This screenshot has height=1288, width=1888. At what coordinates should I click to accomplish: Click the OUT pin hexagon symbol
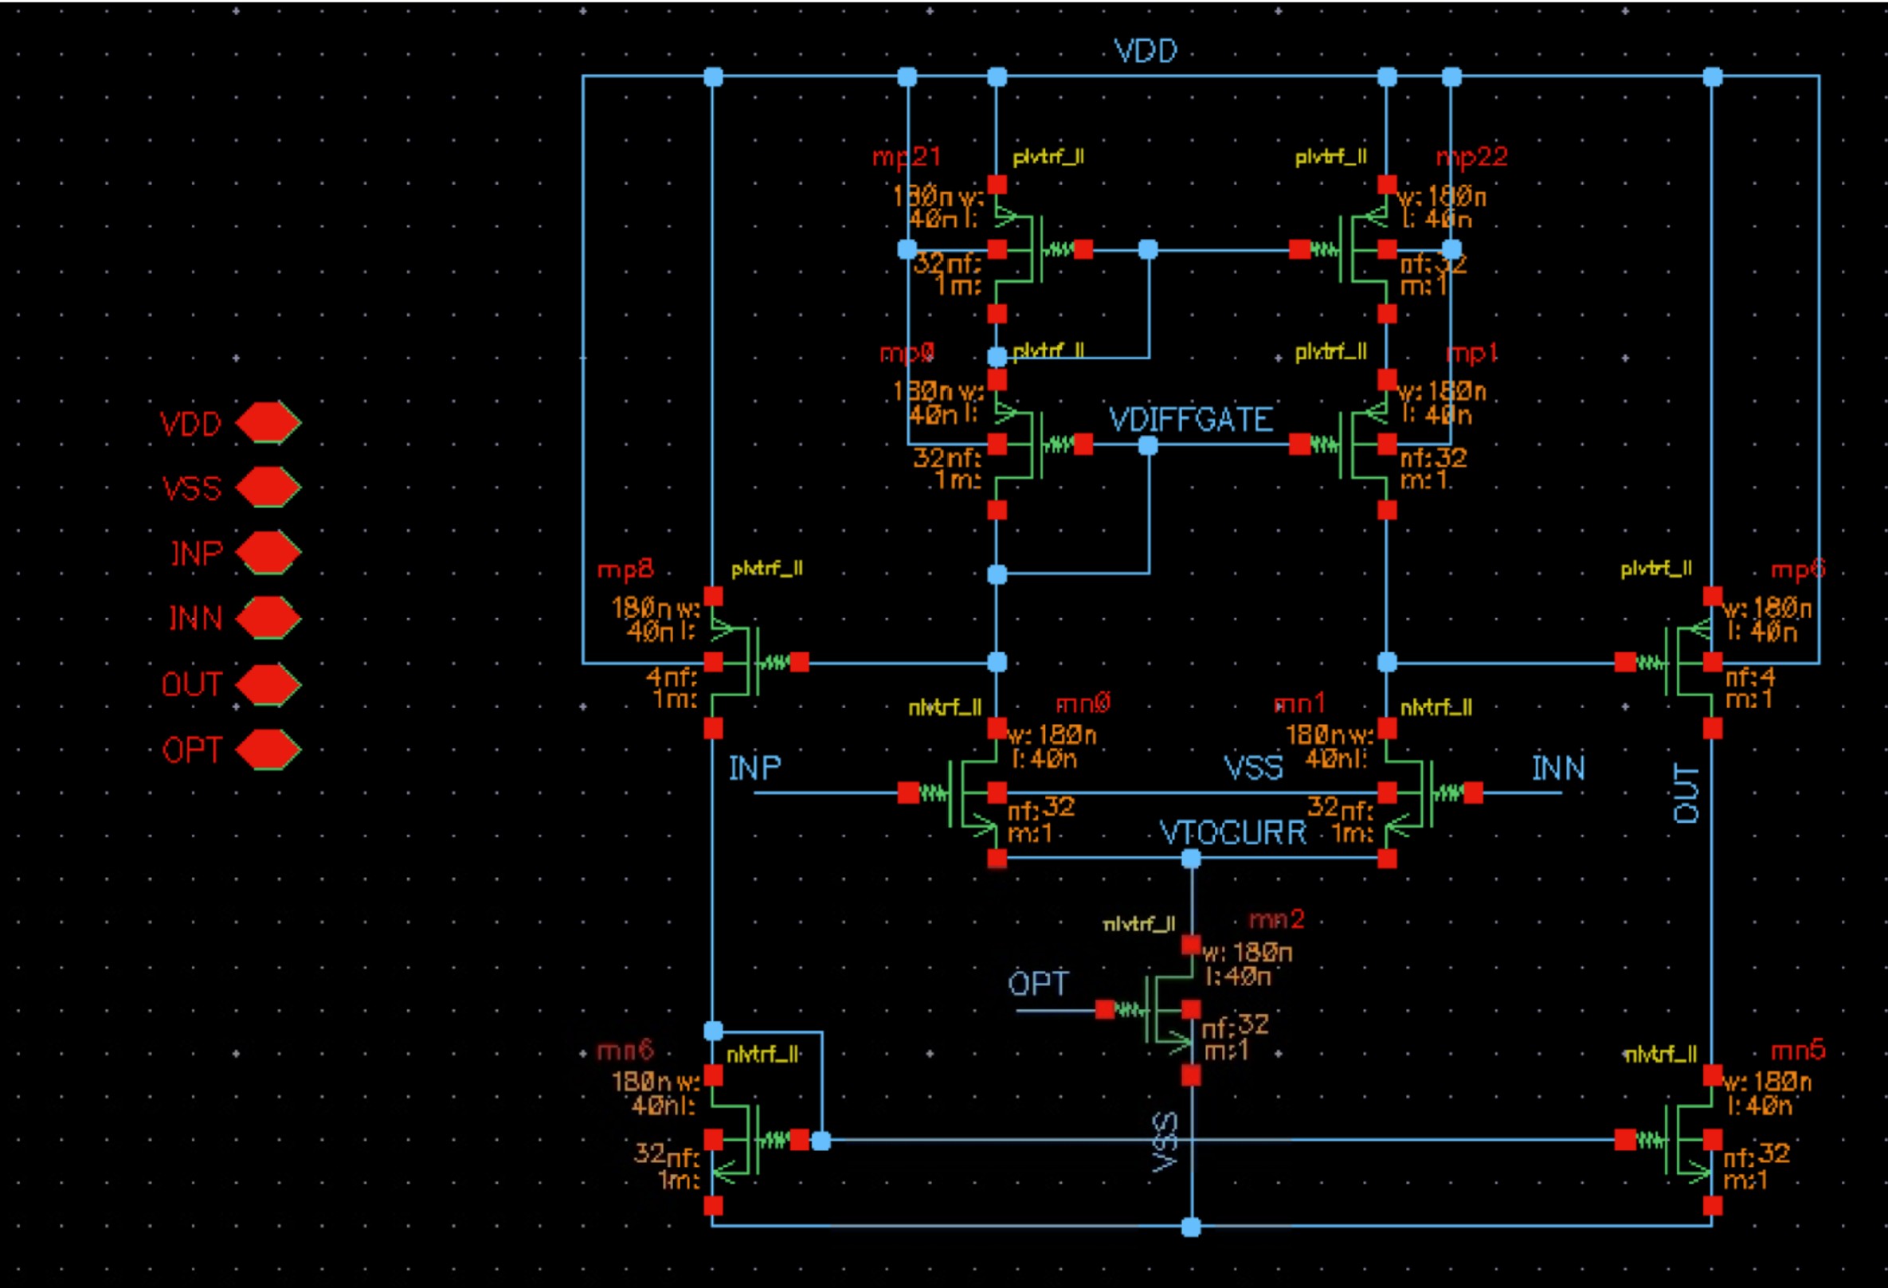coord(268,683)
